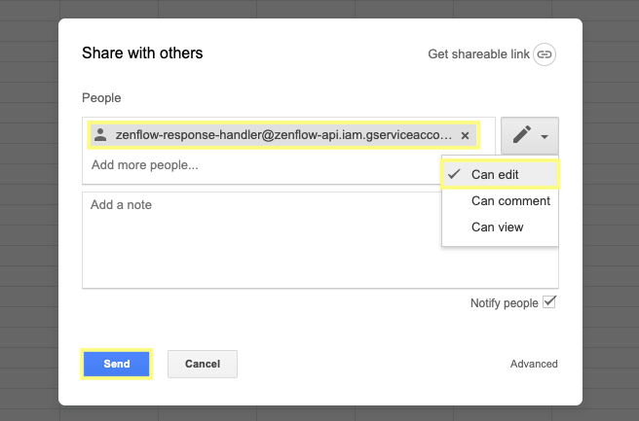Click the Share with others heading

(x=142, y=53)
